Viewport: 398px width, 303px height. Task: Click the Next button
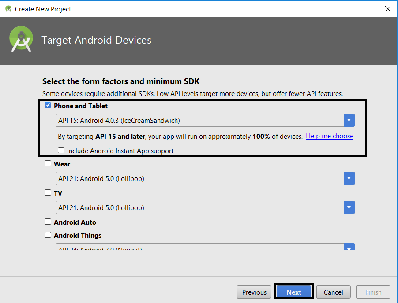click(294, 292)
